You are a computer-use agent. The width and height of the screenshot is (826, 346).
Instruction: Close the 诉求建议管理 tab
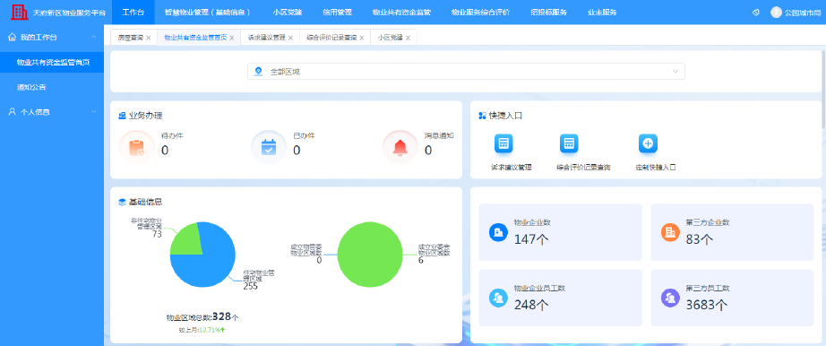pos(290,38)
